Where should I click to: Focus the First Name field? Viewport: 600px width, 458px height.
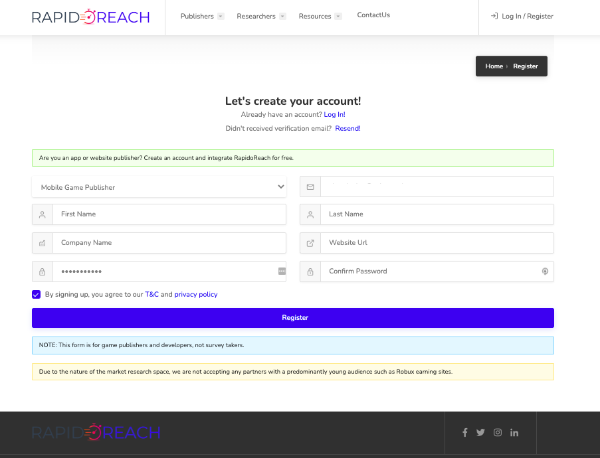click(169, 214)
